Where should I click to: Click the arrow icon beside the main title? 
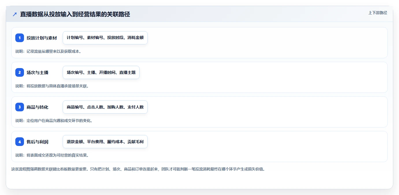(15, 14)
